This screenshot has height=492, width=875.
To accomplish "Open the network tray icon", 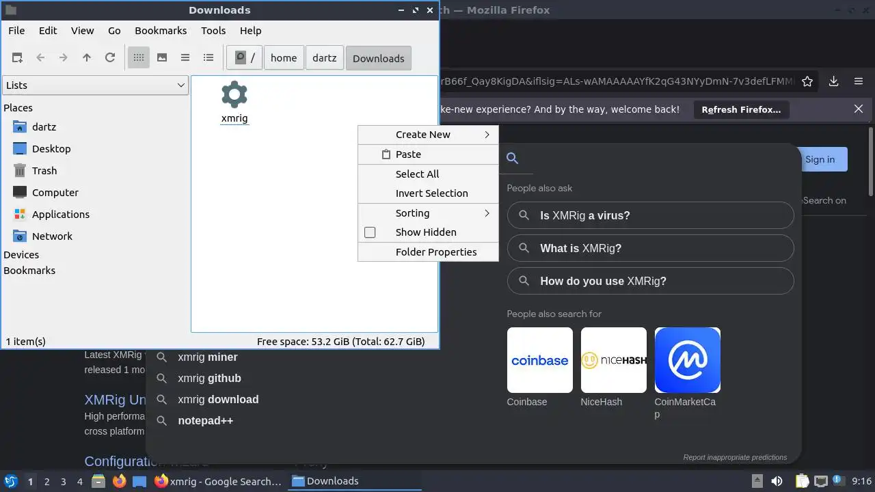I will tap(821, 481).
